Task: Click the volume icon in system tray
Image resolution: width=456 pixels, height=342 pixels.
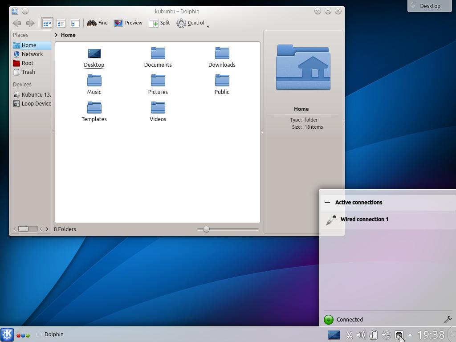Action: click(361, 334)
